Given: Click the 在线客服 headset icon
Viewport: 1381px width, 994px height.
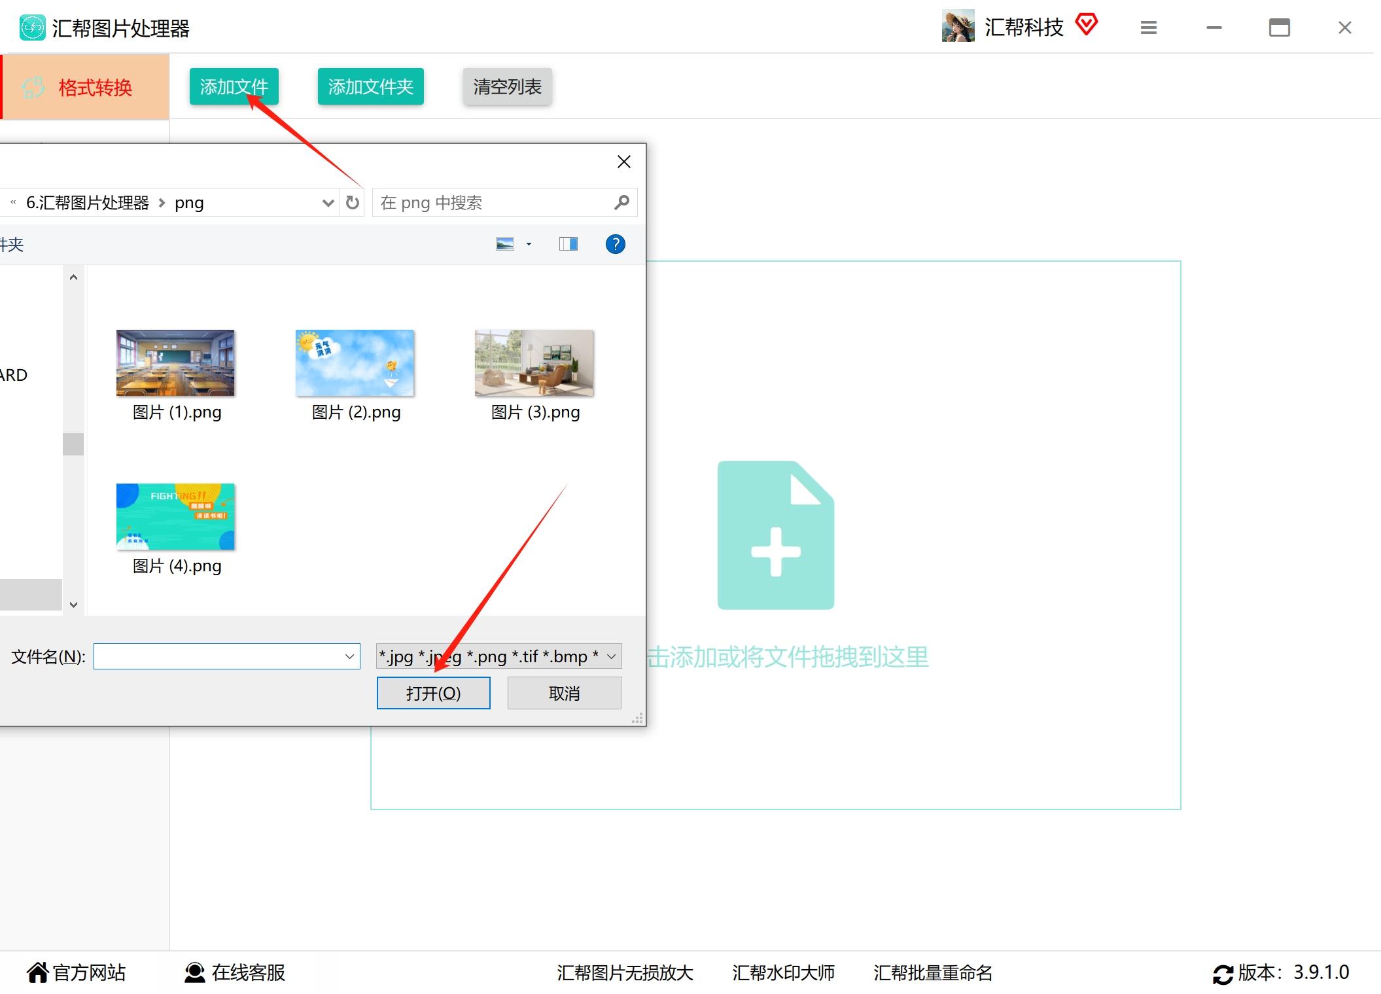Looking at the screenshot, I should (192, 973).
